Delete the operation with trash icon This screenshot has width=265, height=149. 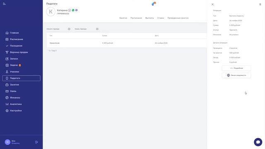(260, 5)
